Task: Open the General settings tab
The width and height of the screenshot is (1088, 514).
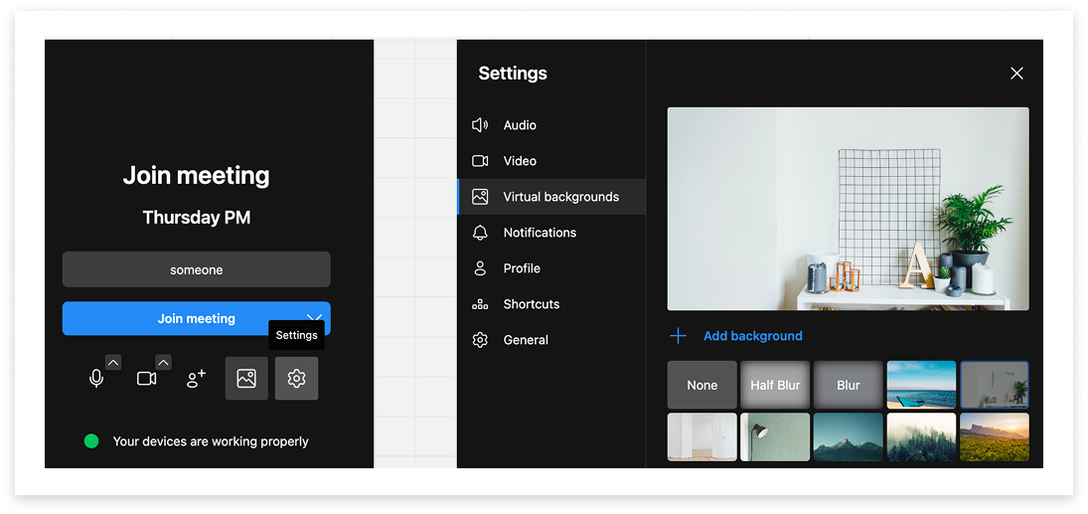Action: [x=550, y=340]
